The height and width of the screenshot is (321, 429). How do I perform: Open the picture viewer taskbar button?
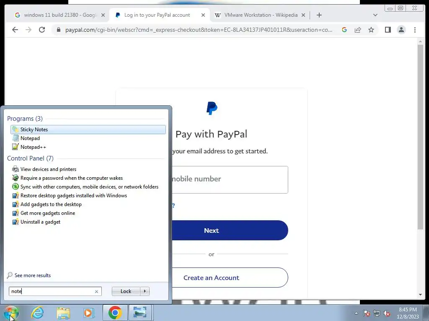point(140,313)
